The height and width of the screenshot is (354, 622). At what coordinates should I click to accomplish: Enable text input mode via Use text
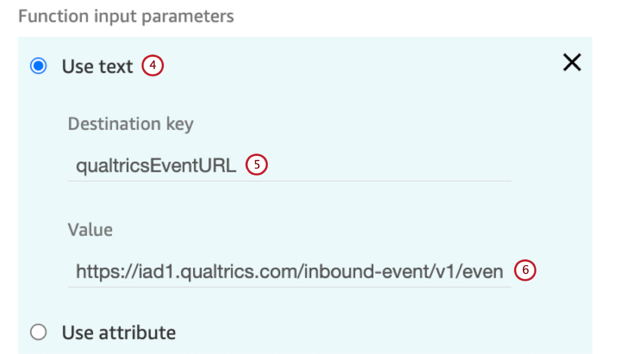coord(39,66)
